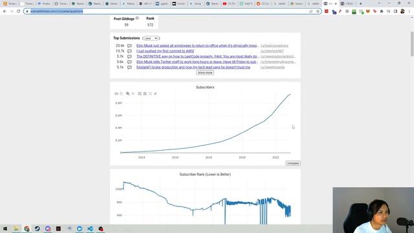Click the 2022 label on the Subscribers x-axis
Screen dimensions: 414x233
click(276, 157)
